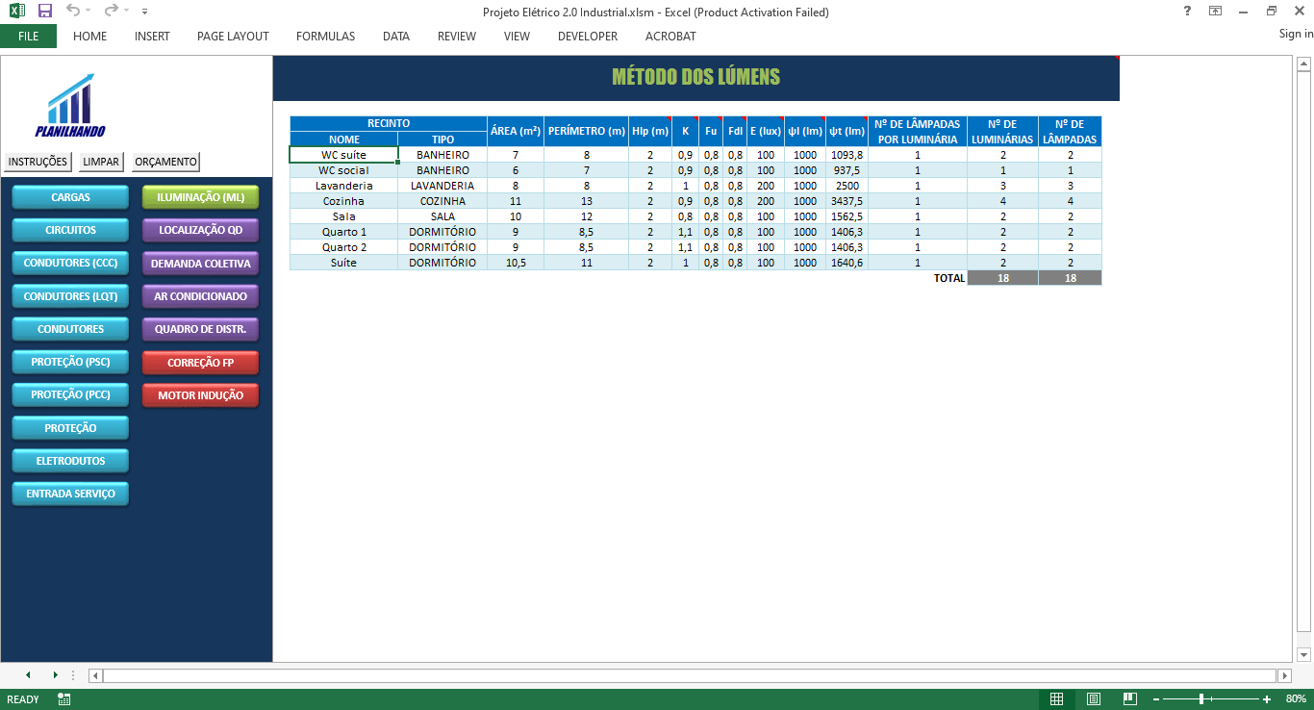
Task: Click the 'Nº DE LUMINÁRIAS' column header
Action: tap(1002, 132)
